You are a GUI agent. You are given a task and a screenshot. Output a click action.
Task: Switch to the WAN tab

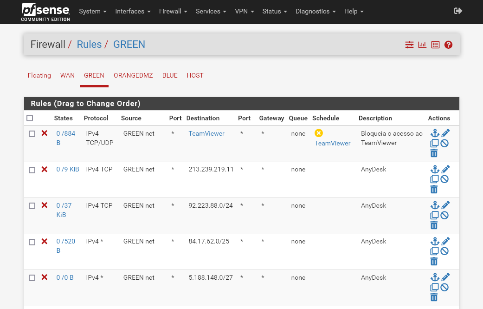coord(67,75)
